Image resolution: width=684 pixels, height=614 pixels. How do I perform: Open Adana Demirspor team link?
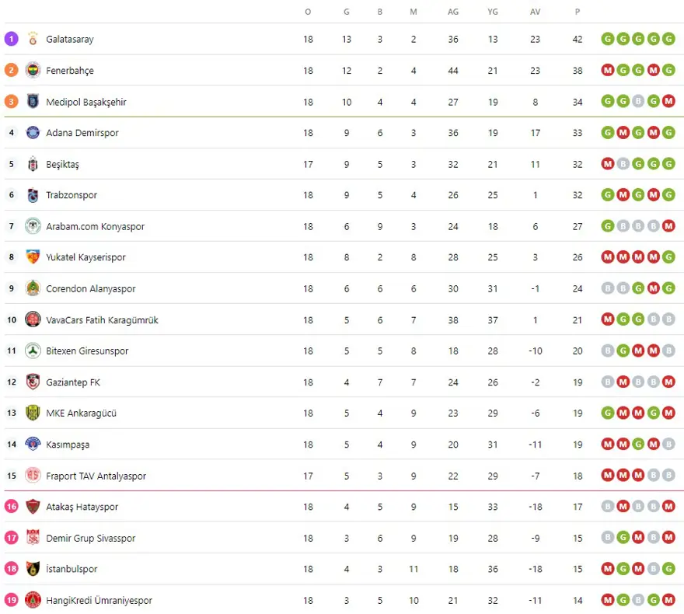82,133
